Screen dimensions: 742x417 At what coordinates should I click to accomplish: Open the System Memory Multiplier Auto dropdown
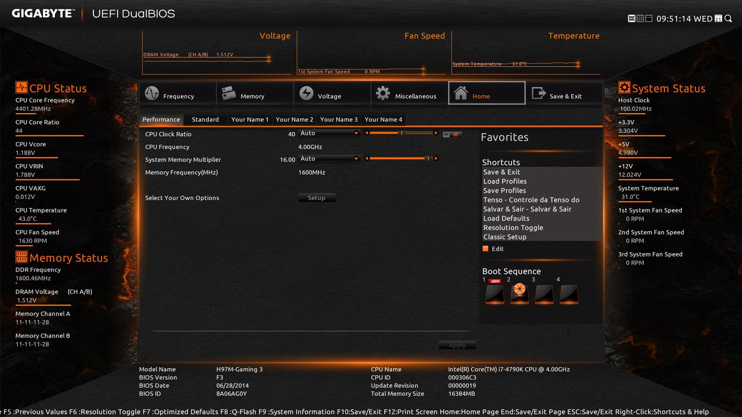(329, 159)
